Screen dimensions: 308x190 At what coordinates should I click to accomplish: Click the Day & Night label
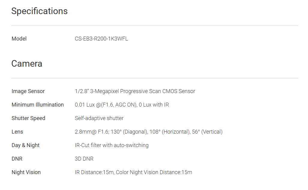coord(25,145)
